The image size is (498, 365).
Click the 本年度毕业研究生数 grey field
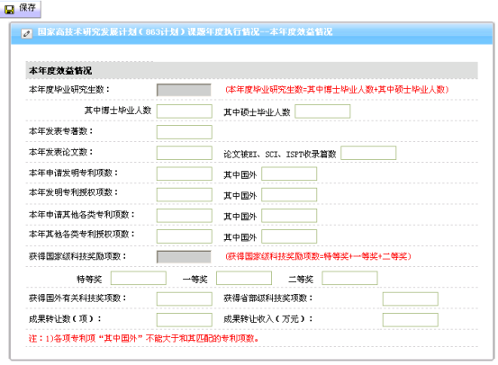click(184, 90)
